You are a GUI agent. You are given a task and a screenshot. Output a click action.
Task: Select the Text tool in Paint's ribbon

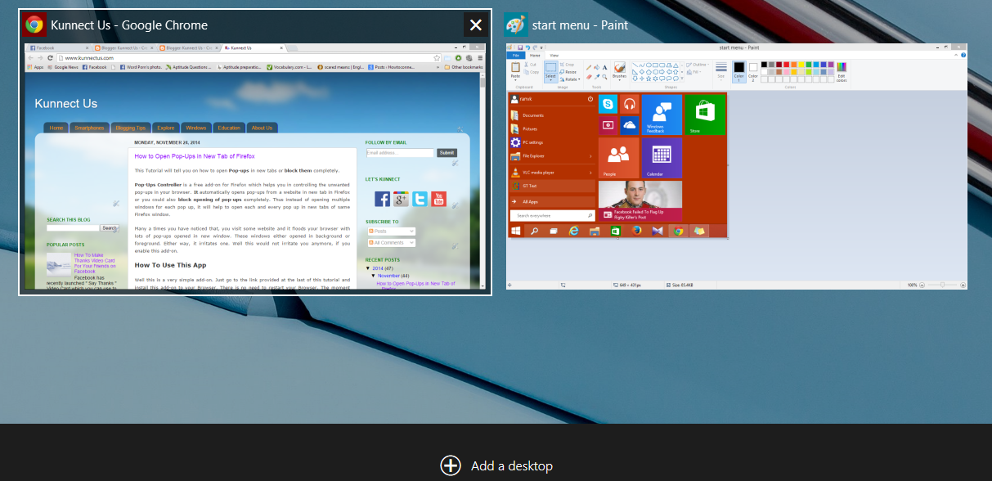pos(604,67)
